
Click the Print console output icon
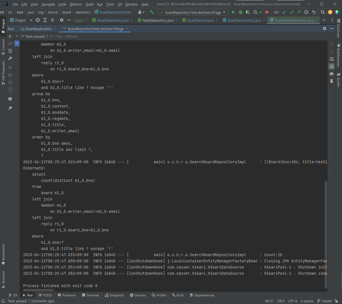coord(332,74)
